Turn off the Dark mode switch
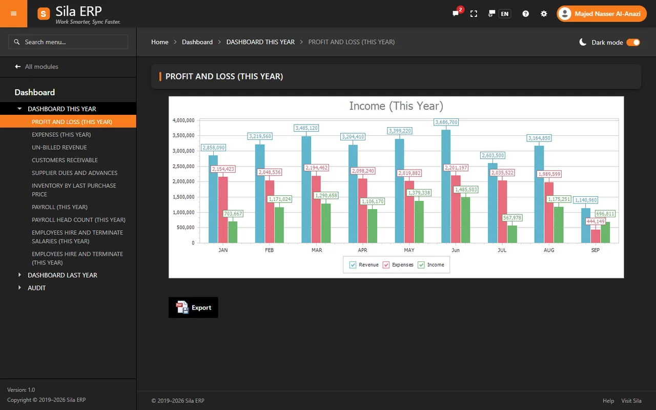 pyautogui.click(x=633, y=42)
